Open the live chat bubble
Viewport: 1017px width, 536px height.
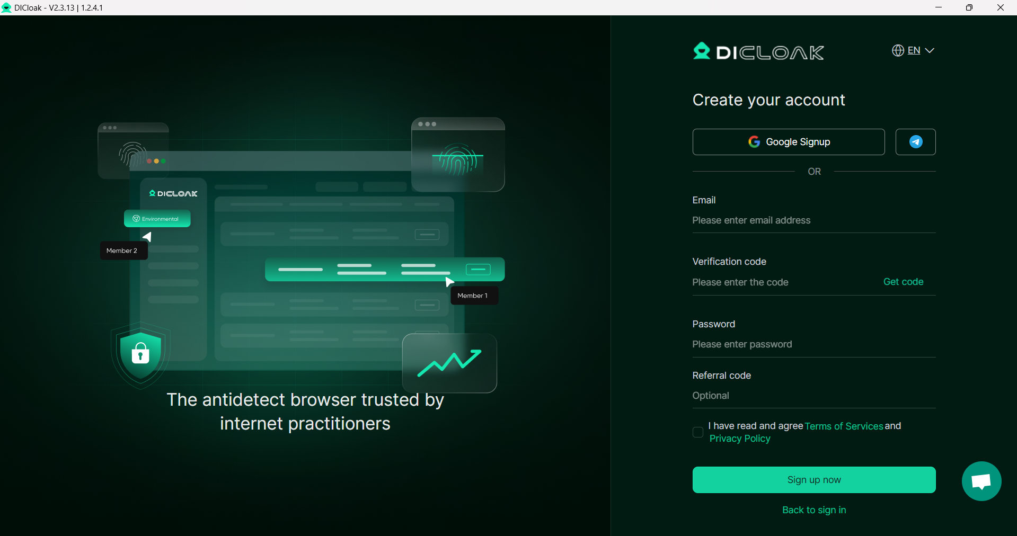(x=980, y=481)
